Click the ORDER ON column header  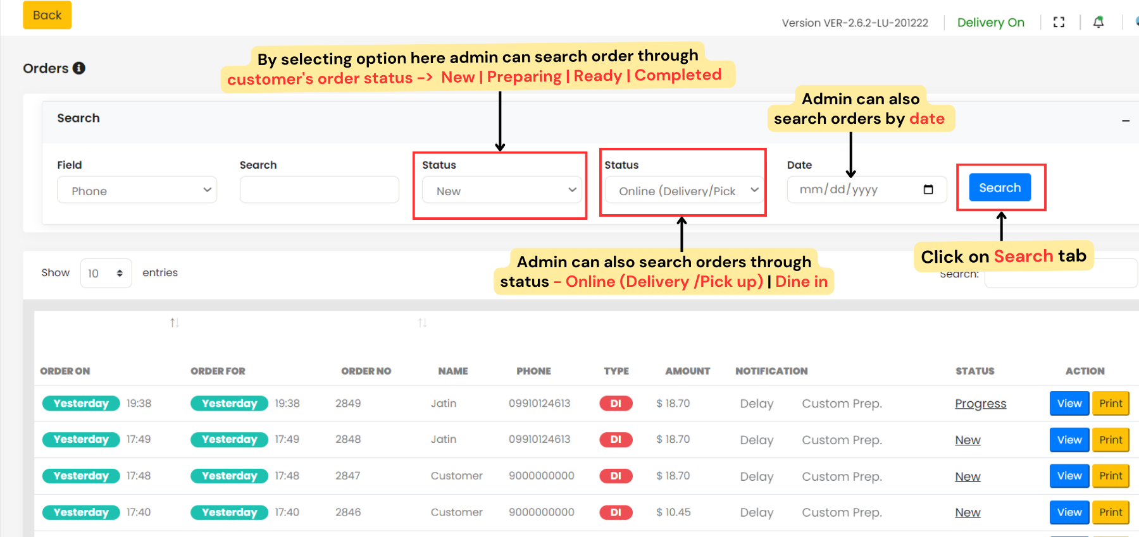tap(65, 371)
